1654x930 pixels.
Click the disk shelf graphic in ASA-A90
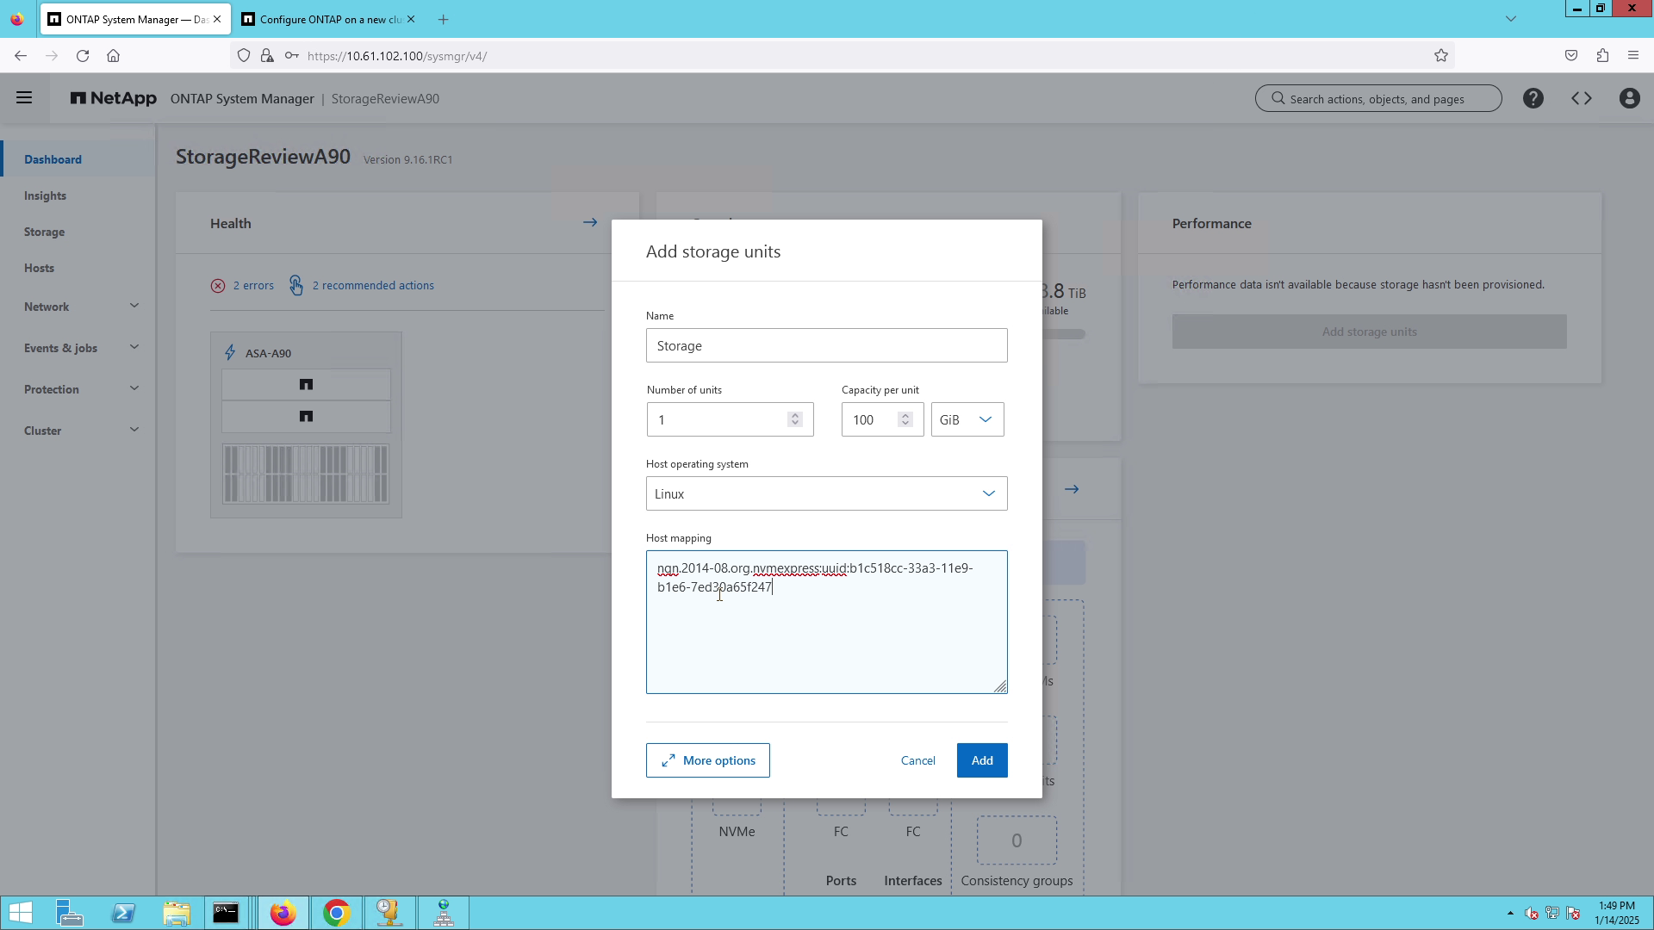click(x=306, y=474)
